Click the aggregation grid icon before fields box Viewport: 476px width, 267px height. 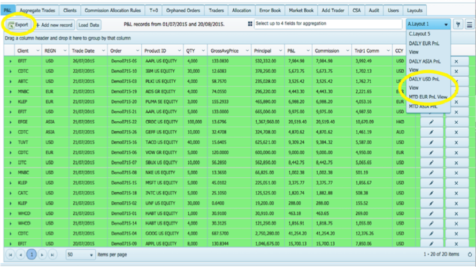coord(250,23)
